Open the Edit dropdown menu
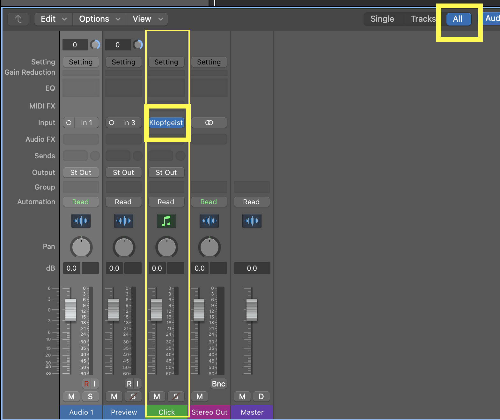The image size is (500, 420). 53,19
